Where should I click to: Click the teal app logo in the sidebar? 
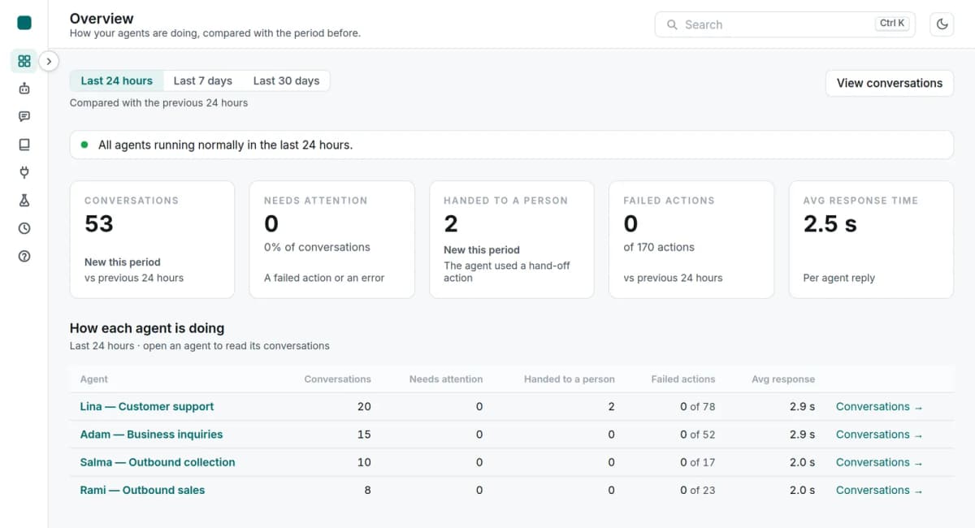point(24,23)
